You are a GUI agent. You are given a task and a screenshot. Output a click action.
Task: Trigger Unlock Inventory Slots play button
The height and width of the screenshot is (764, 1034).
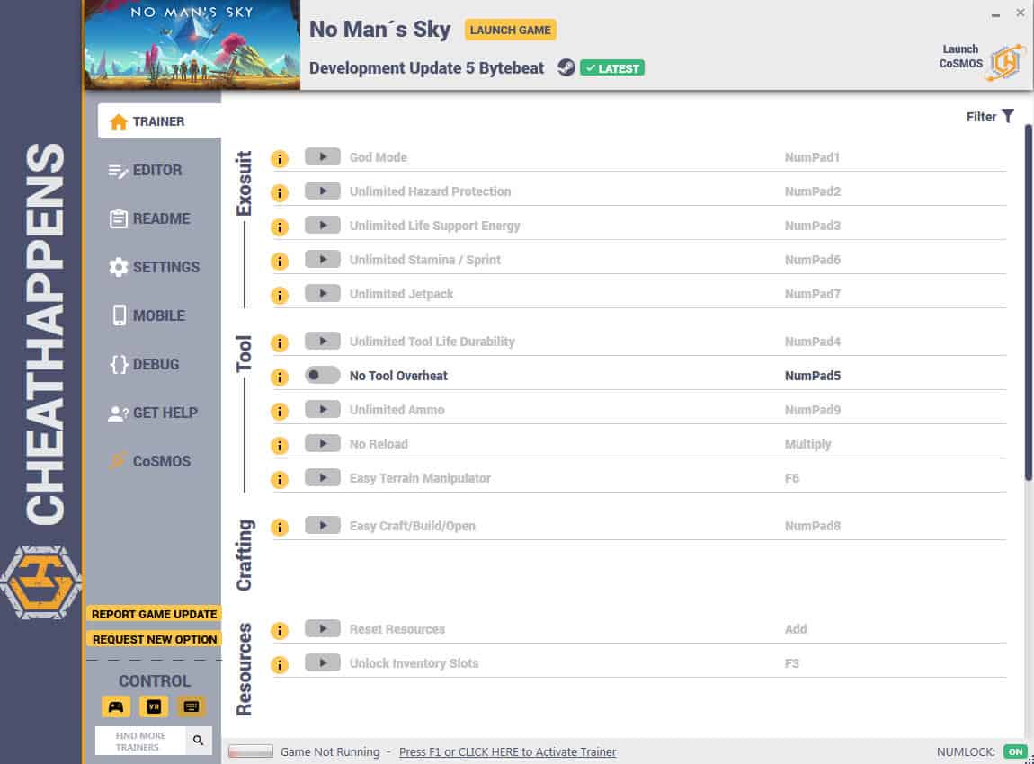[x=323, y=663]
